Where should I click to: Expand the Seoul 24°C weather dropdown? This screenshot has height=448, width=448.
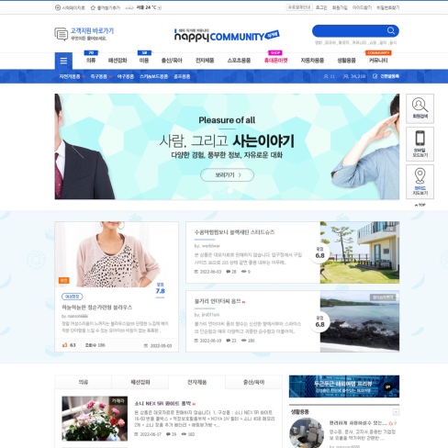pyautogui.click(x=160, y=7)
